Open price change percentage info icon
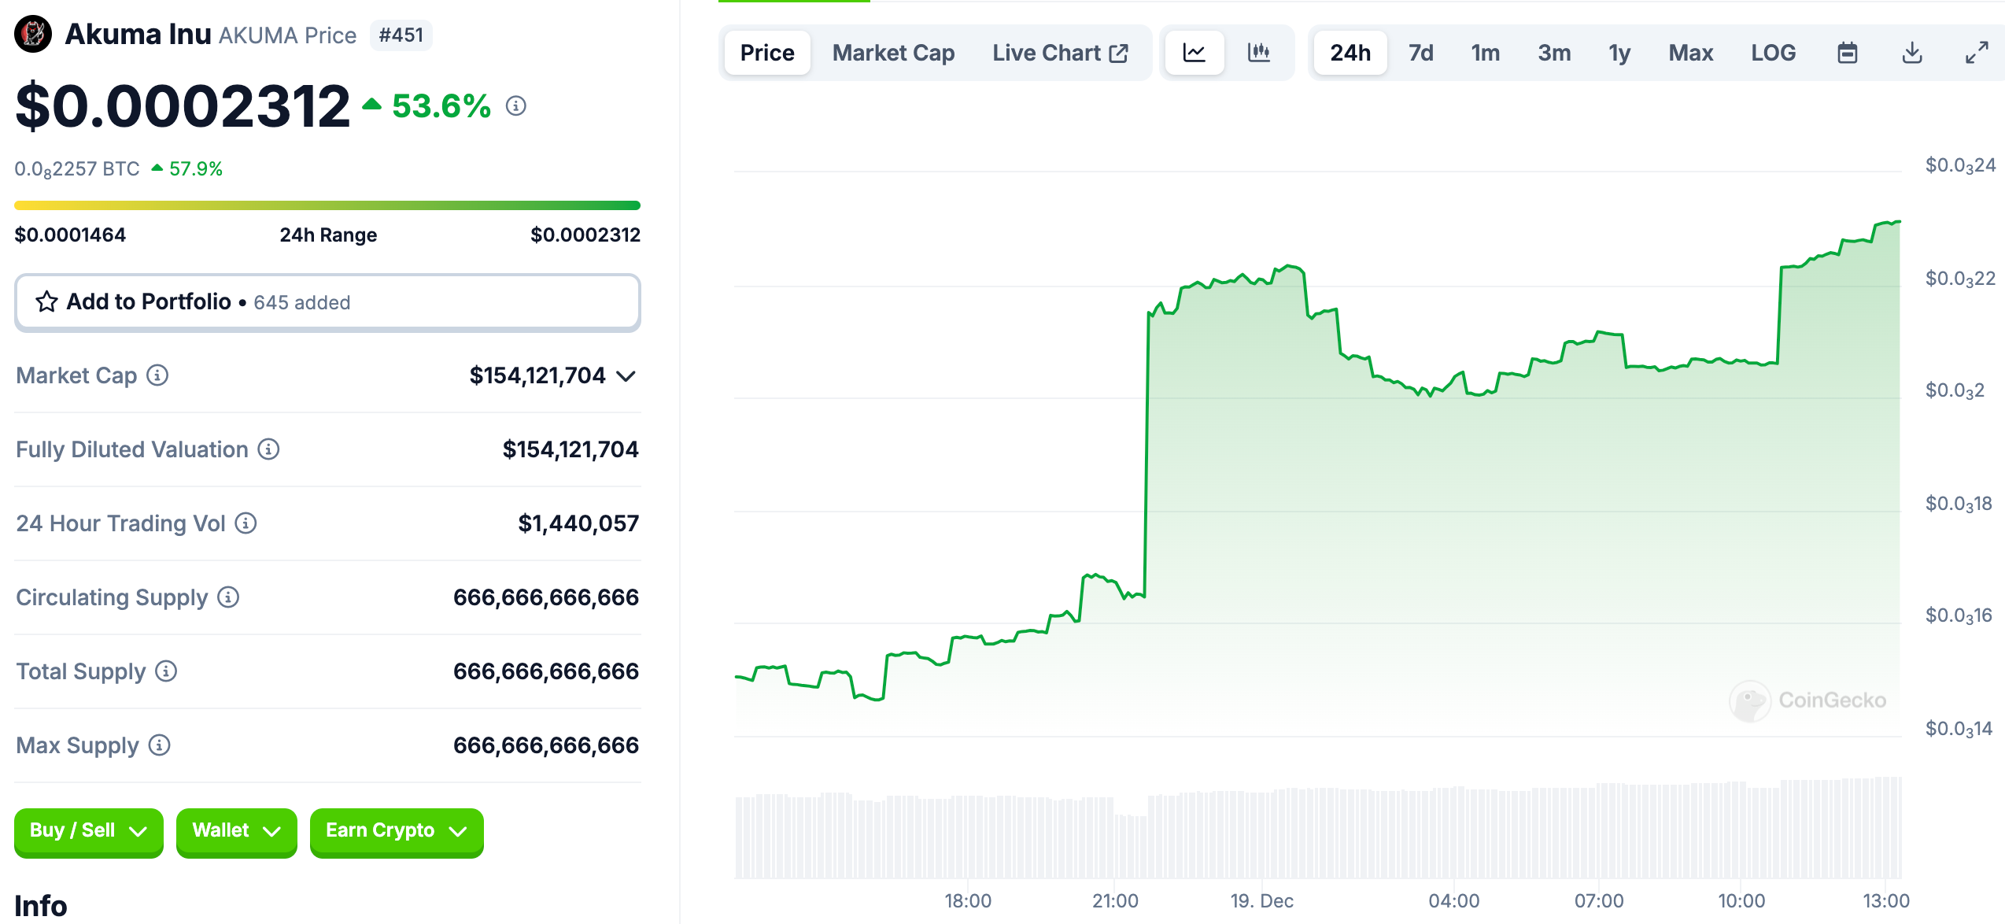 (x=515, y=105)
